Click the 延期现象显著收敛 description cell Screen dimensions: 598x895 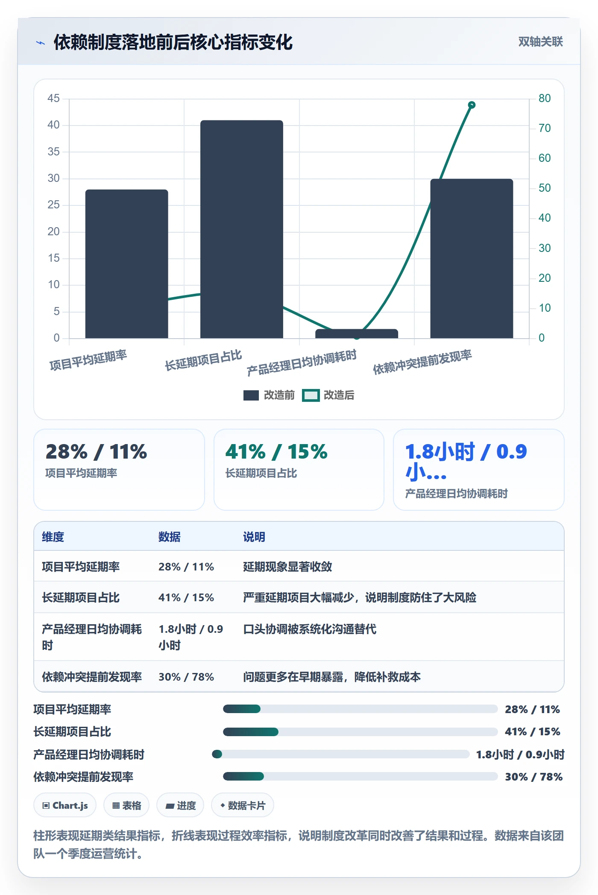point(287,567)
